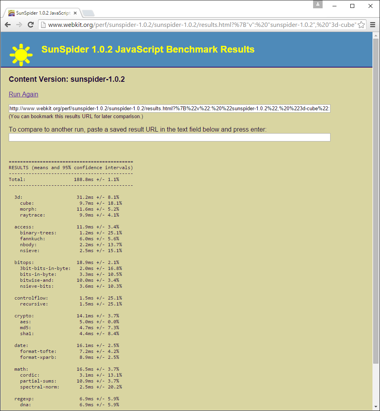
Task: Click the access: 11.9ms row
Action: click(67, 227)
